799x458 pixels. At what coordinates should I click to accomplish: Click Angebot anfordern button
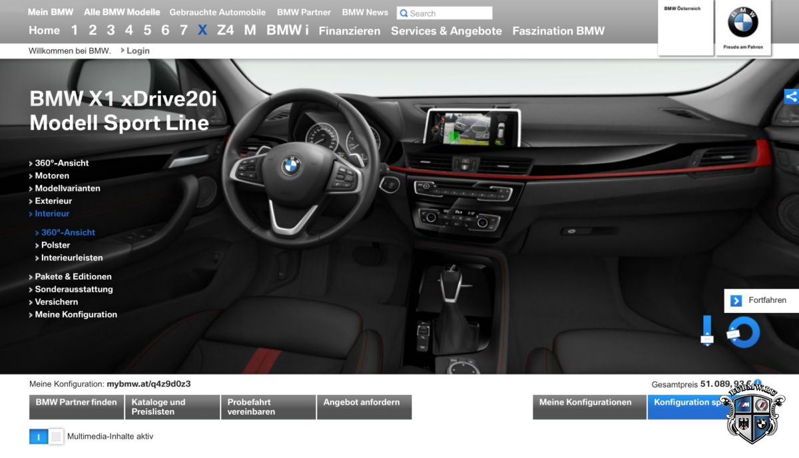364,407
